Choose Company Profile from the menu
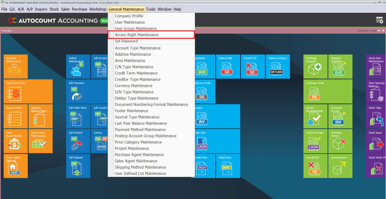Screen dimensions: 386x199 pyautogui.click(x=151, y=16)
